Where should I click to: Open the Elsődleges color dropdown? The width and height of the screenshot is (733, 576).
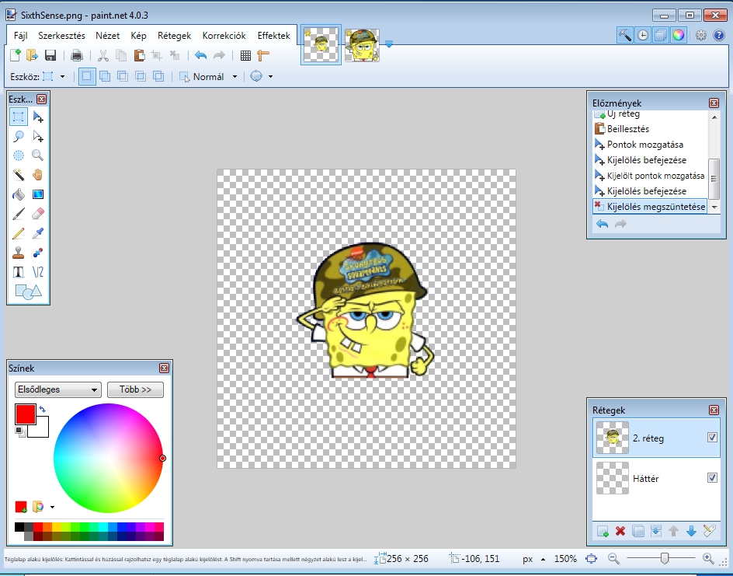(x=58, y=389)
